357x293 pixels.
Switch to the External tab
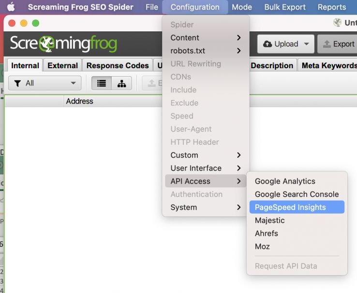(62, 66)
